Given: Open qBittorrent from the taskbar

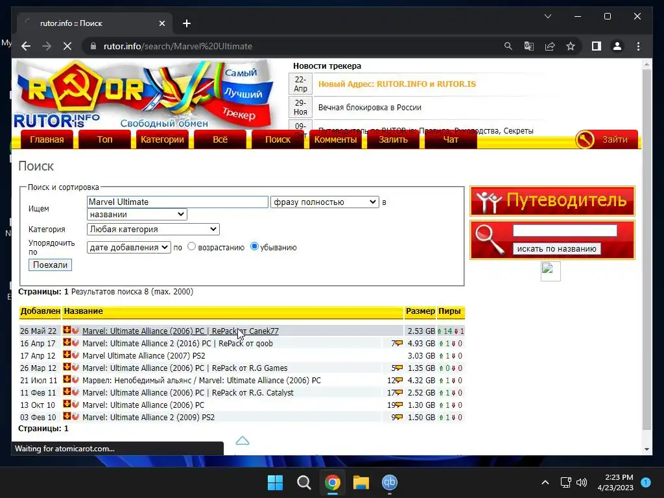Looking at the screenshot, I should (390, 482).
